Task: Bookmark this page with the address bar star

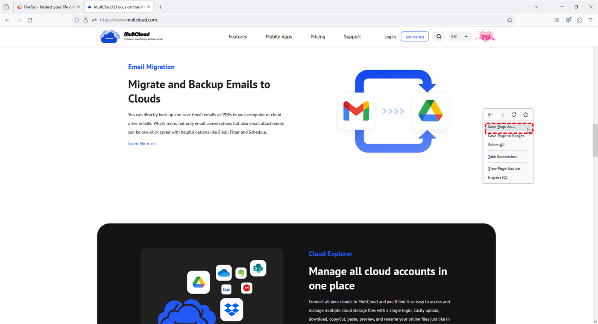Action: [510, 20]
